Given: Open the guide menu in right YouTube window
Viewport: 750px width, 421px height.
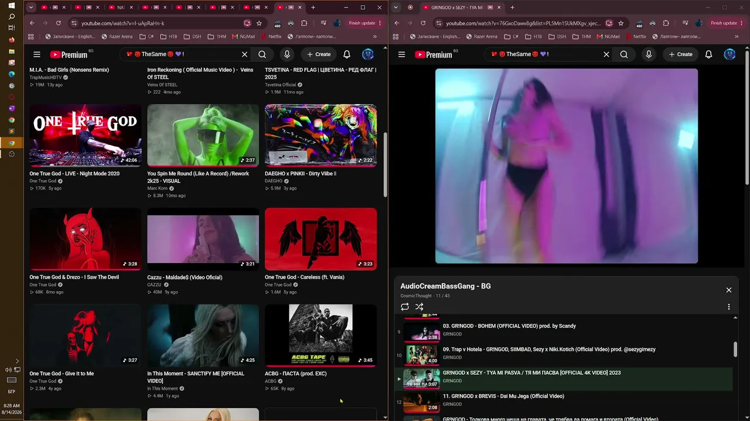Looking at the screenshot, I should pos(401,54).
